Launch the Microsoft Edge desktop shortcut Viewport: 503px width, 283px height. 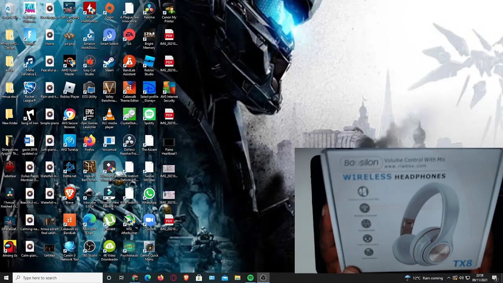pos(89,224)
